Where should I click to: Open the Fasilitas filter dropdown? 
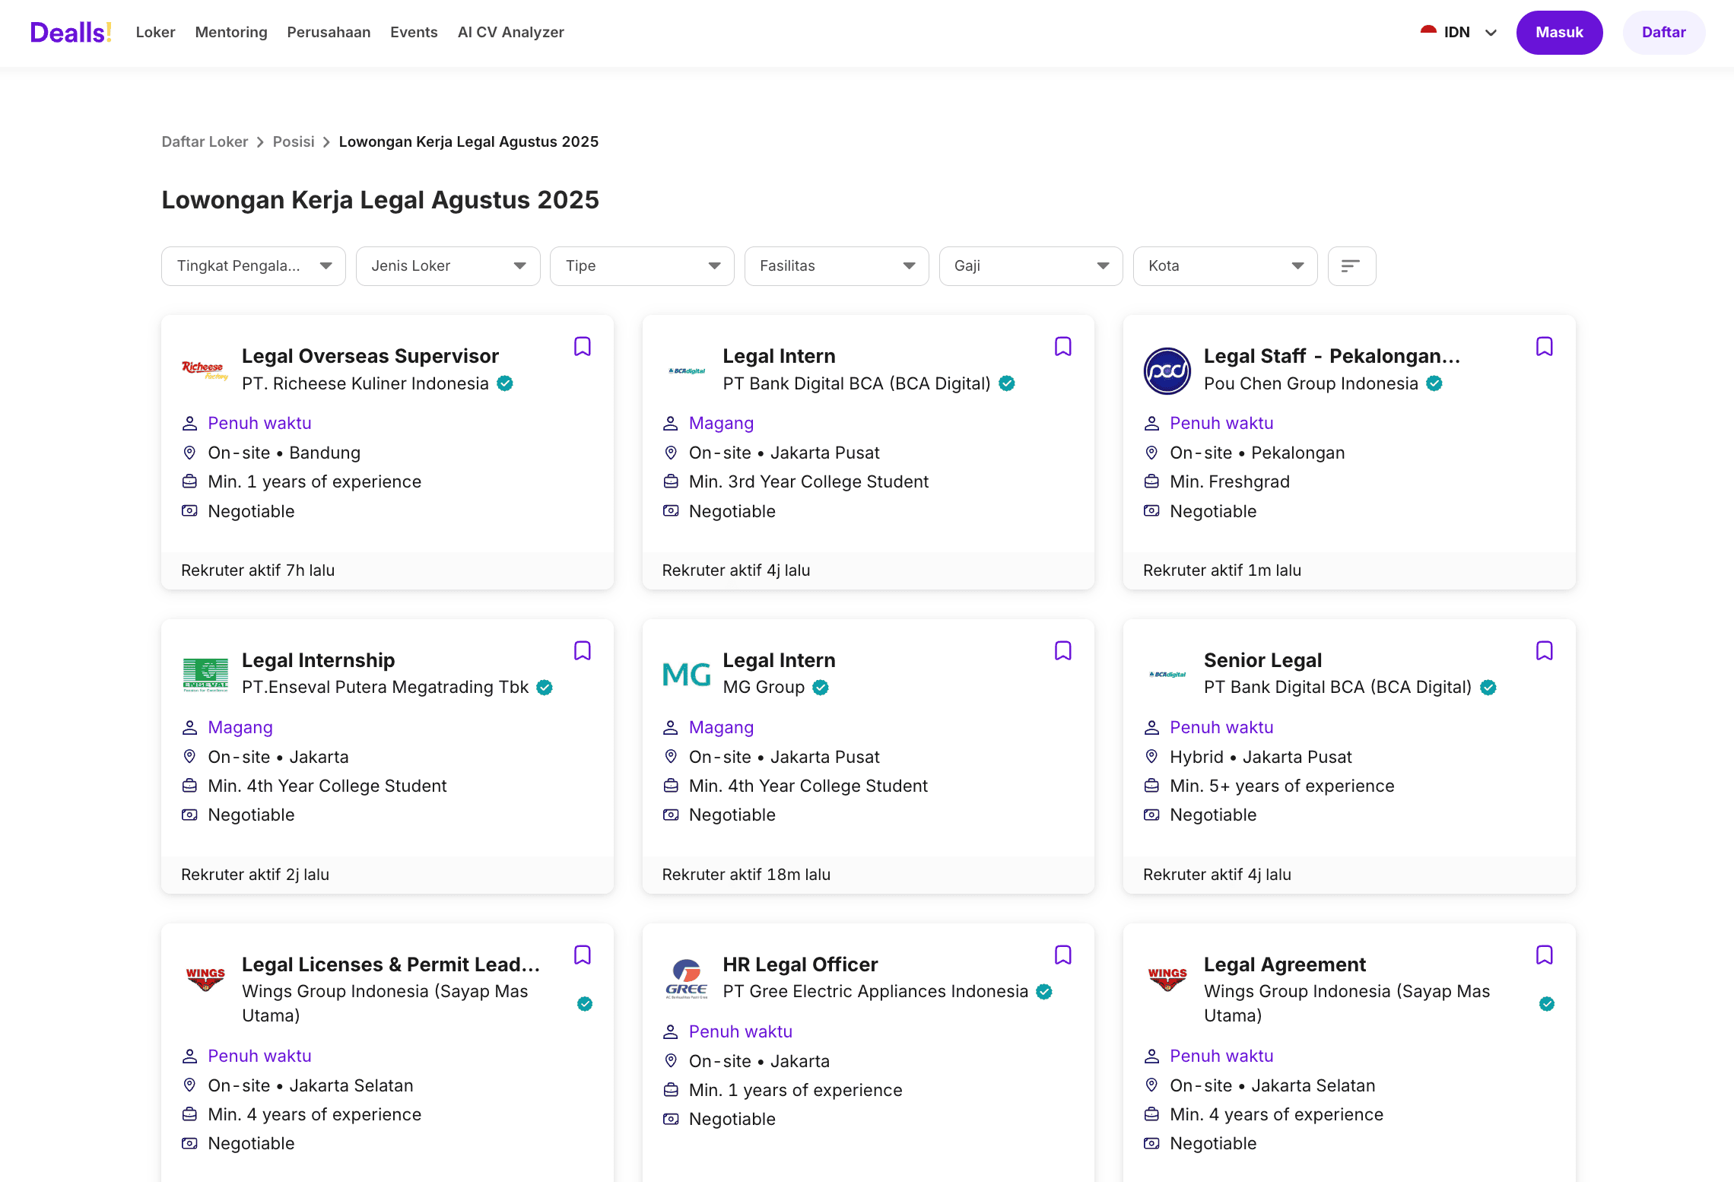coord(837,266)
